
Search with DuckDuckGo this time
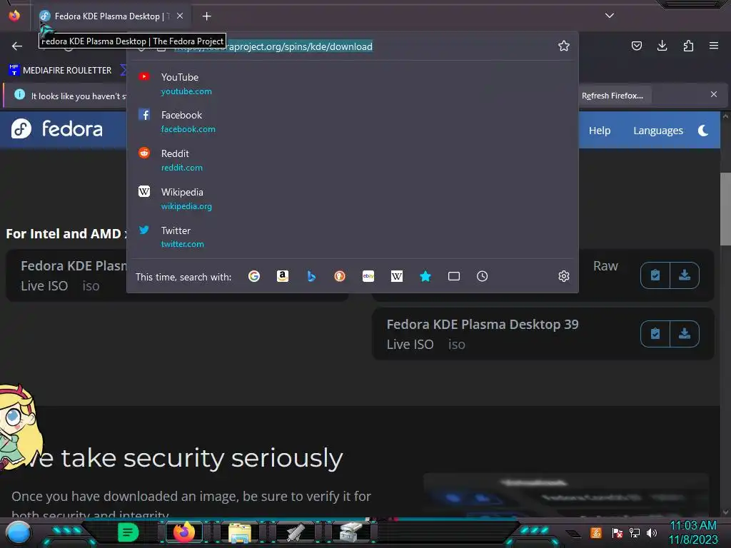[x=340, y=276]
